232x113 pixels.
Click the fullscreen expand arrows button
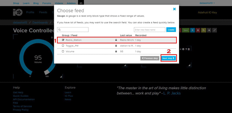tap(215, 30)
